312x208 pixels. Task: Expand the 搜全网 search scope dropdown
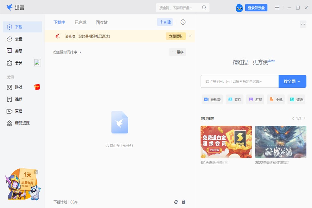pos(292,81)
